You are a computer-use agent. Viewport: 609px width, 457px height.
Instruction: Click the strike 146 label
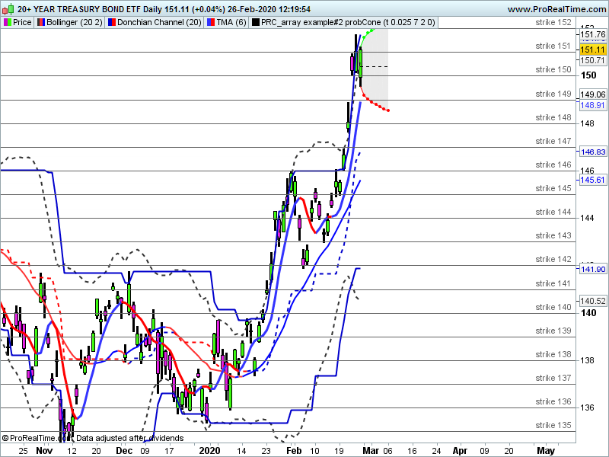coord(553,165)
